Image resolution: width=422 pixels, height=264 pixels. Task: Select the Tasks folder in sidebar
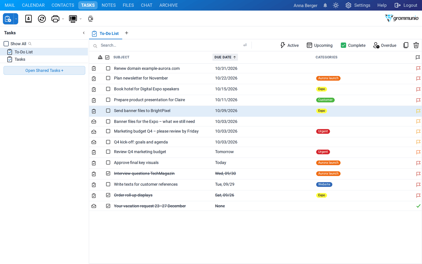[44, 59]
